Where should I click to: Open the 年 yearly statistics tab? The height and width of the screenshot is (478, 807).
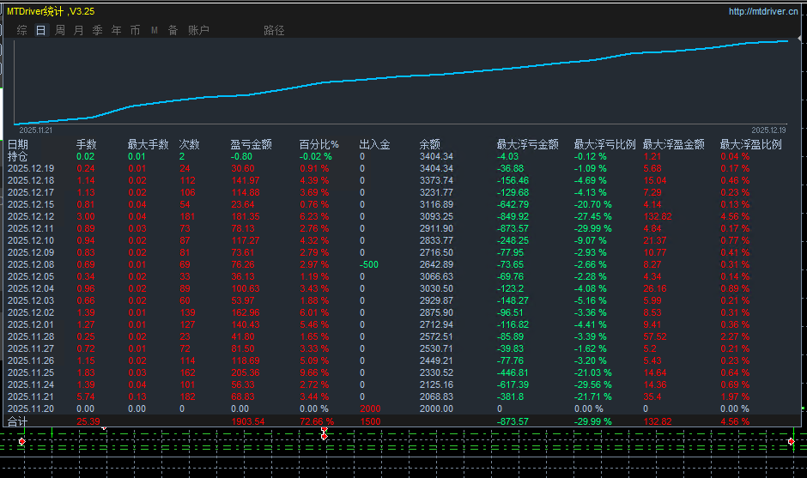pos(116,30)
